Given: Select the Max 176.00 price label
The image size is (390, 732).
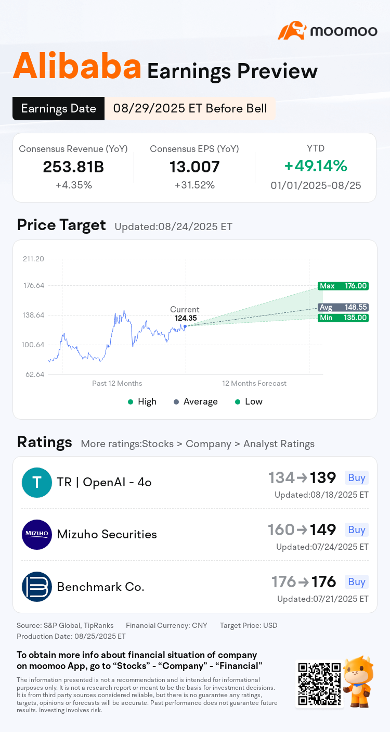Looking at the screenshot, I should [x=343, y=286].
